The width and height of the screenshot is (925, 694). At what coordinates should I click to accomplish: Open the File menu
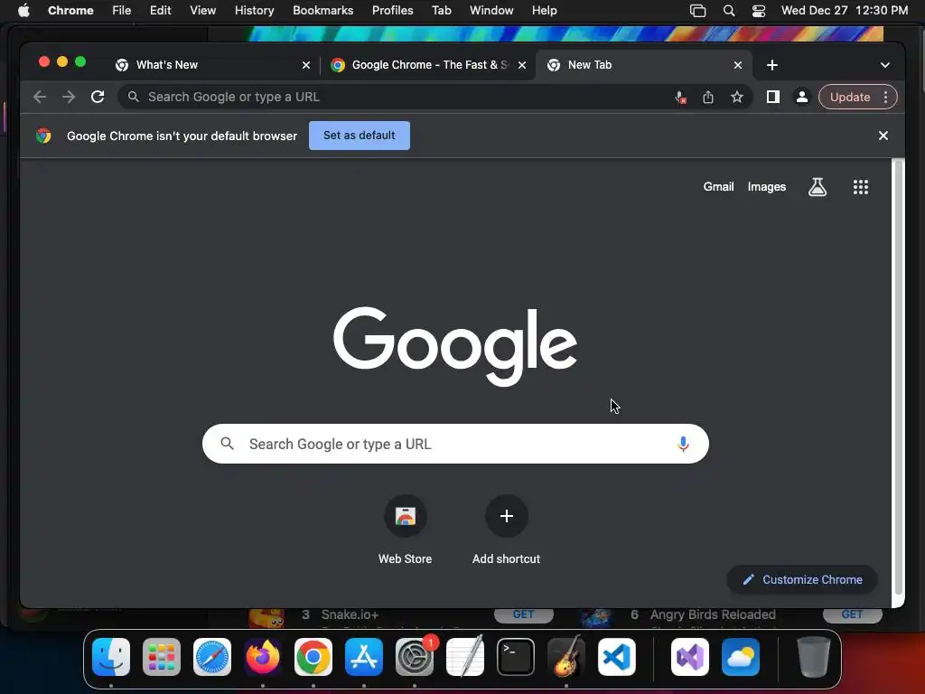click(122, 11)
